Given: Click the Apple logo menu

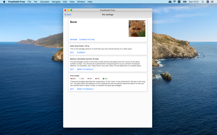Looking at the screenshot, I should (4, 2).
